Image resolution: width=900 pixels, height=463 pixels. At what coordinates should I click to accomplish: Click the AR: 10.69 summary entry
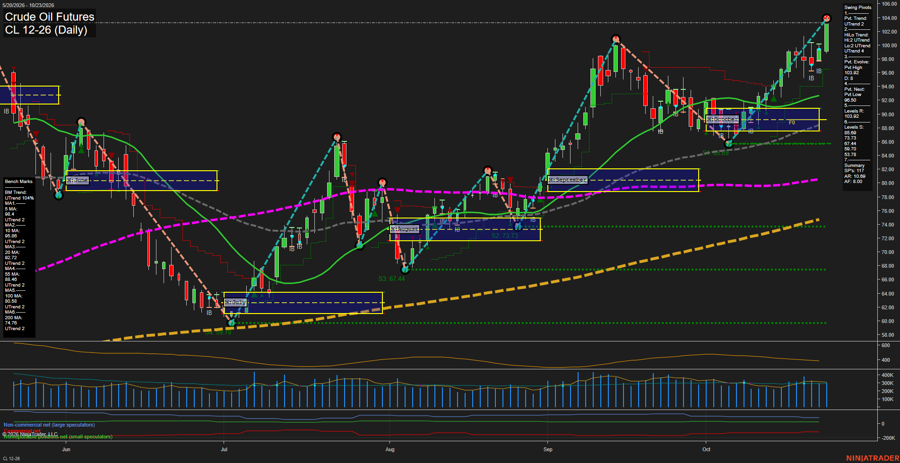(855, 176)
